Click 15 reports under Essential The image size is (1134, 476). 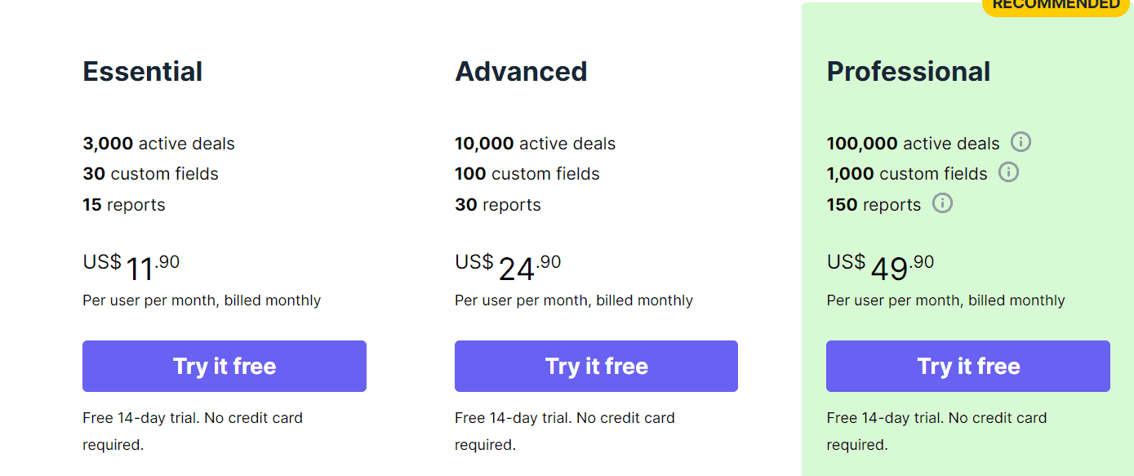[124, 205]
